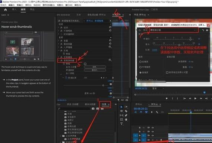Click the 32-bit Color filter icon
This screenshot has height=143, width=212.
coord(98,109)
